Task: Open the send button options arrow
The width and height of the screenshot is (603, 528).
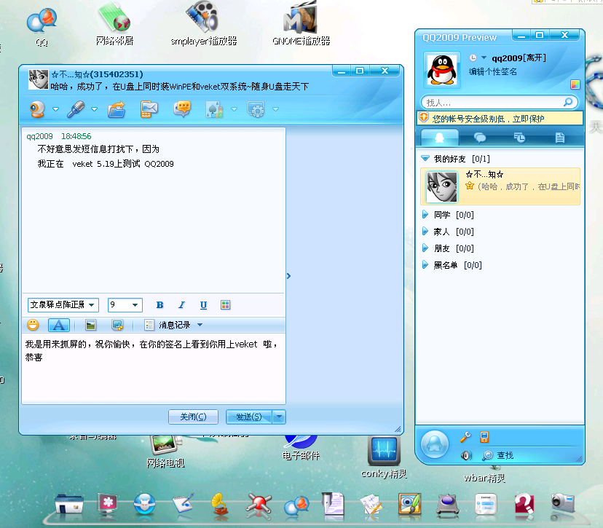Action: click(x=279, y=417)
